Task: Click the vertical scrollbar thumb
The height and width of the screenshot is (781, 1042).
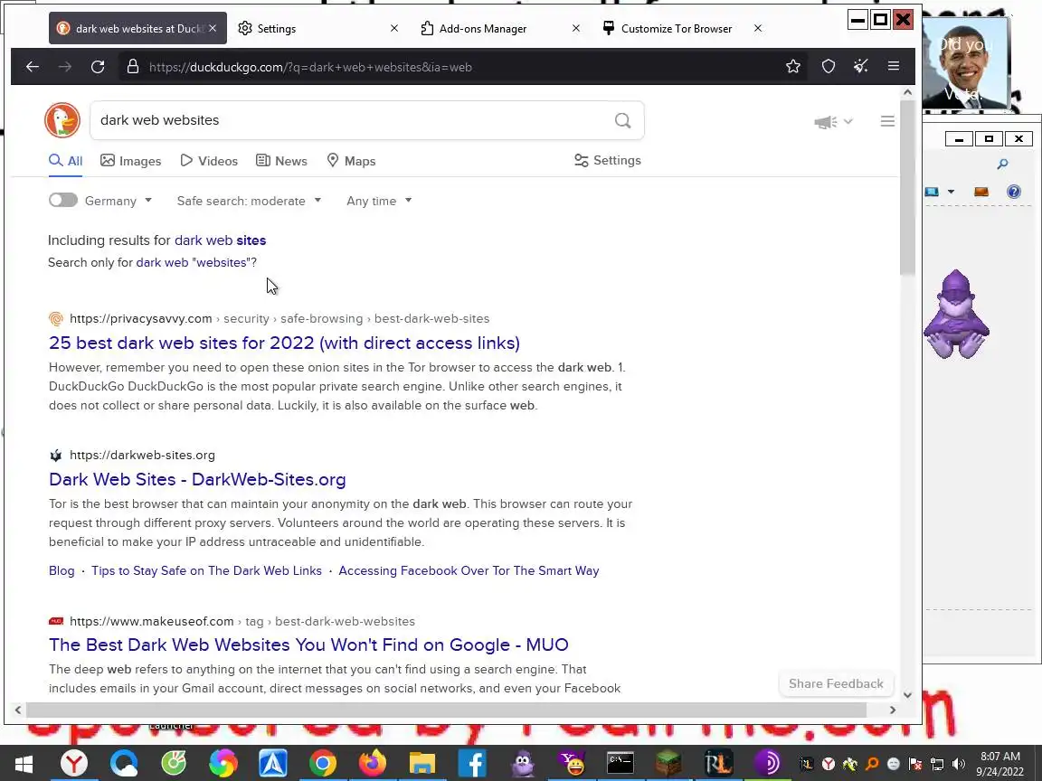Action: point(907,188)
